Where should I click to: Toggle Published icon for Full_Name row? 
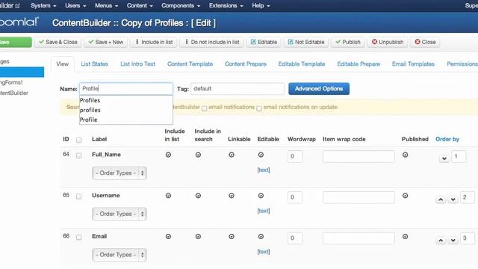(405, 155)
